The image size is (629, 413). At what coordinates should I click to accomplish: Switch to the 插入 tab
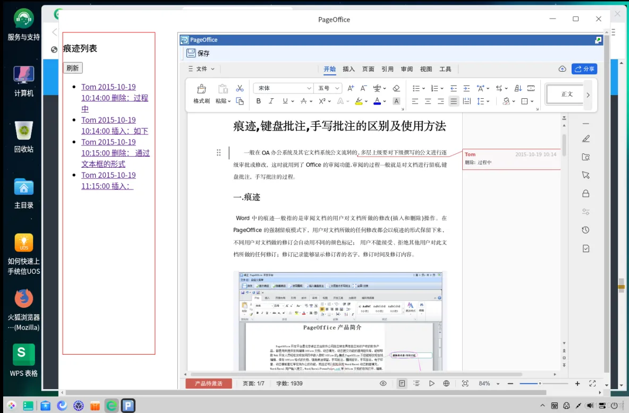tap(348, 69)
